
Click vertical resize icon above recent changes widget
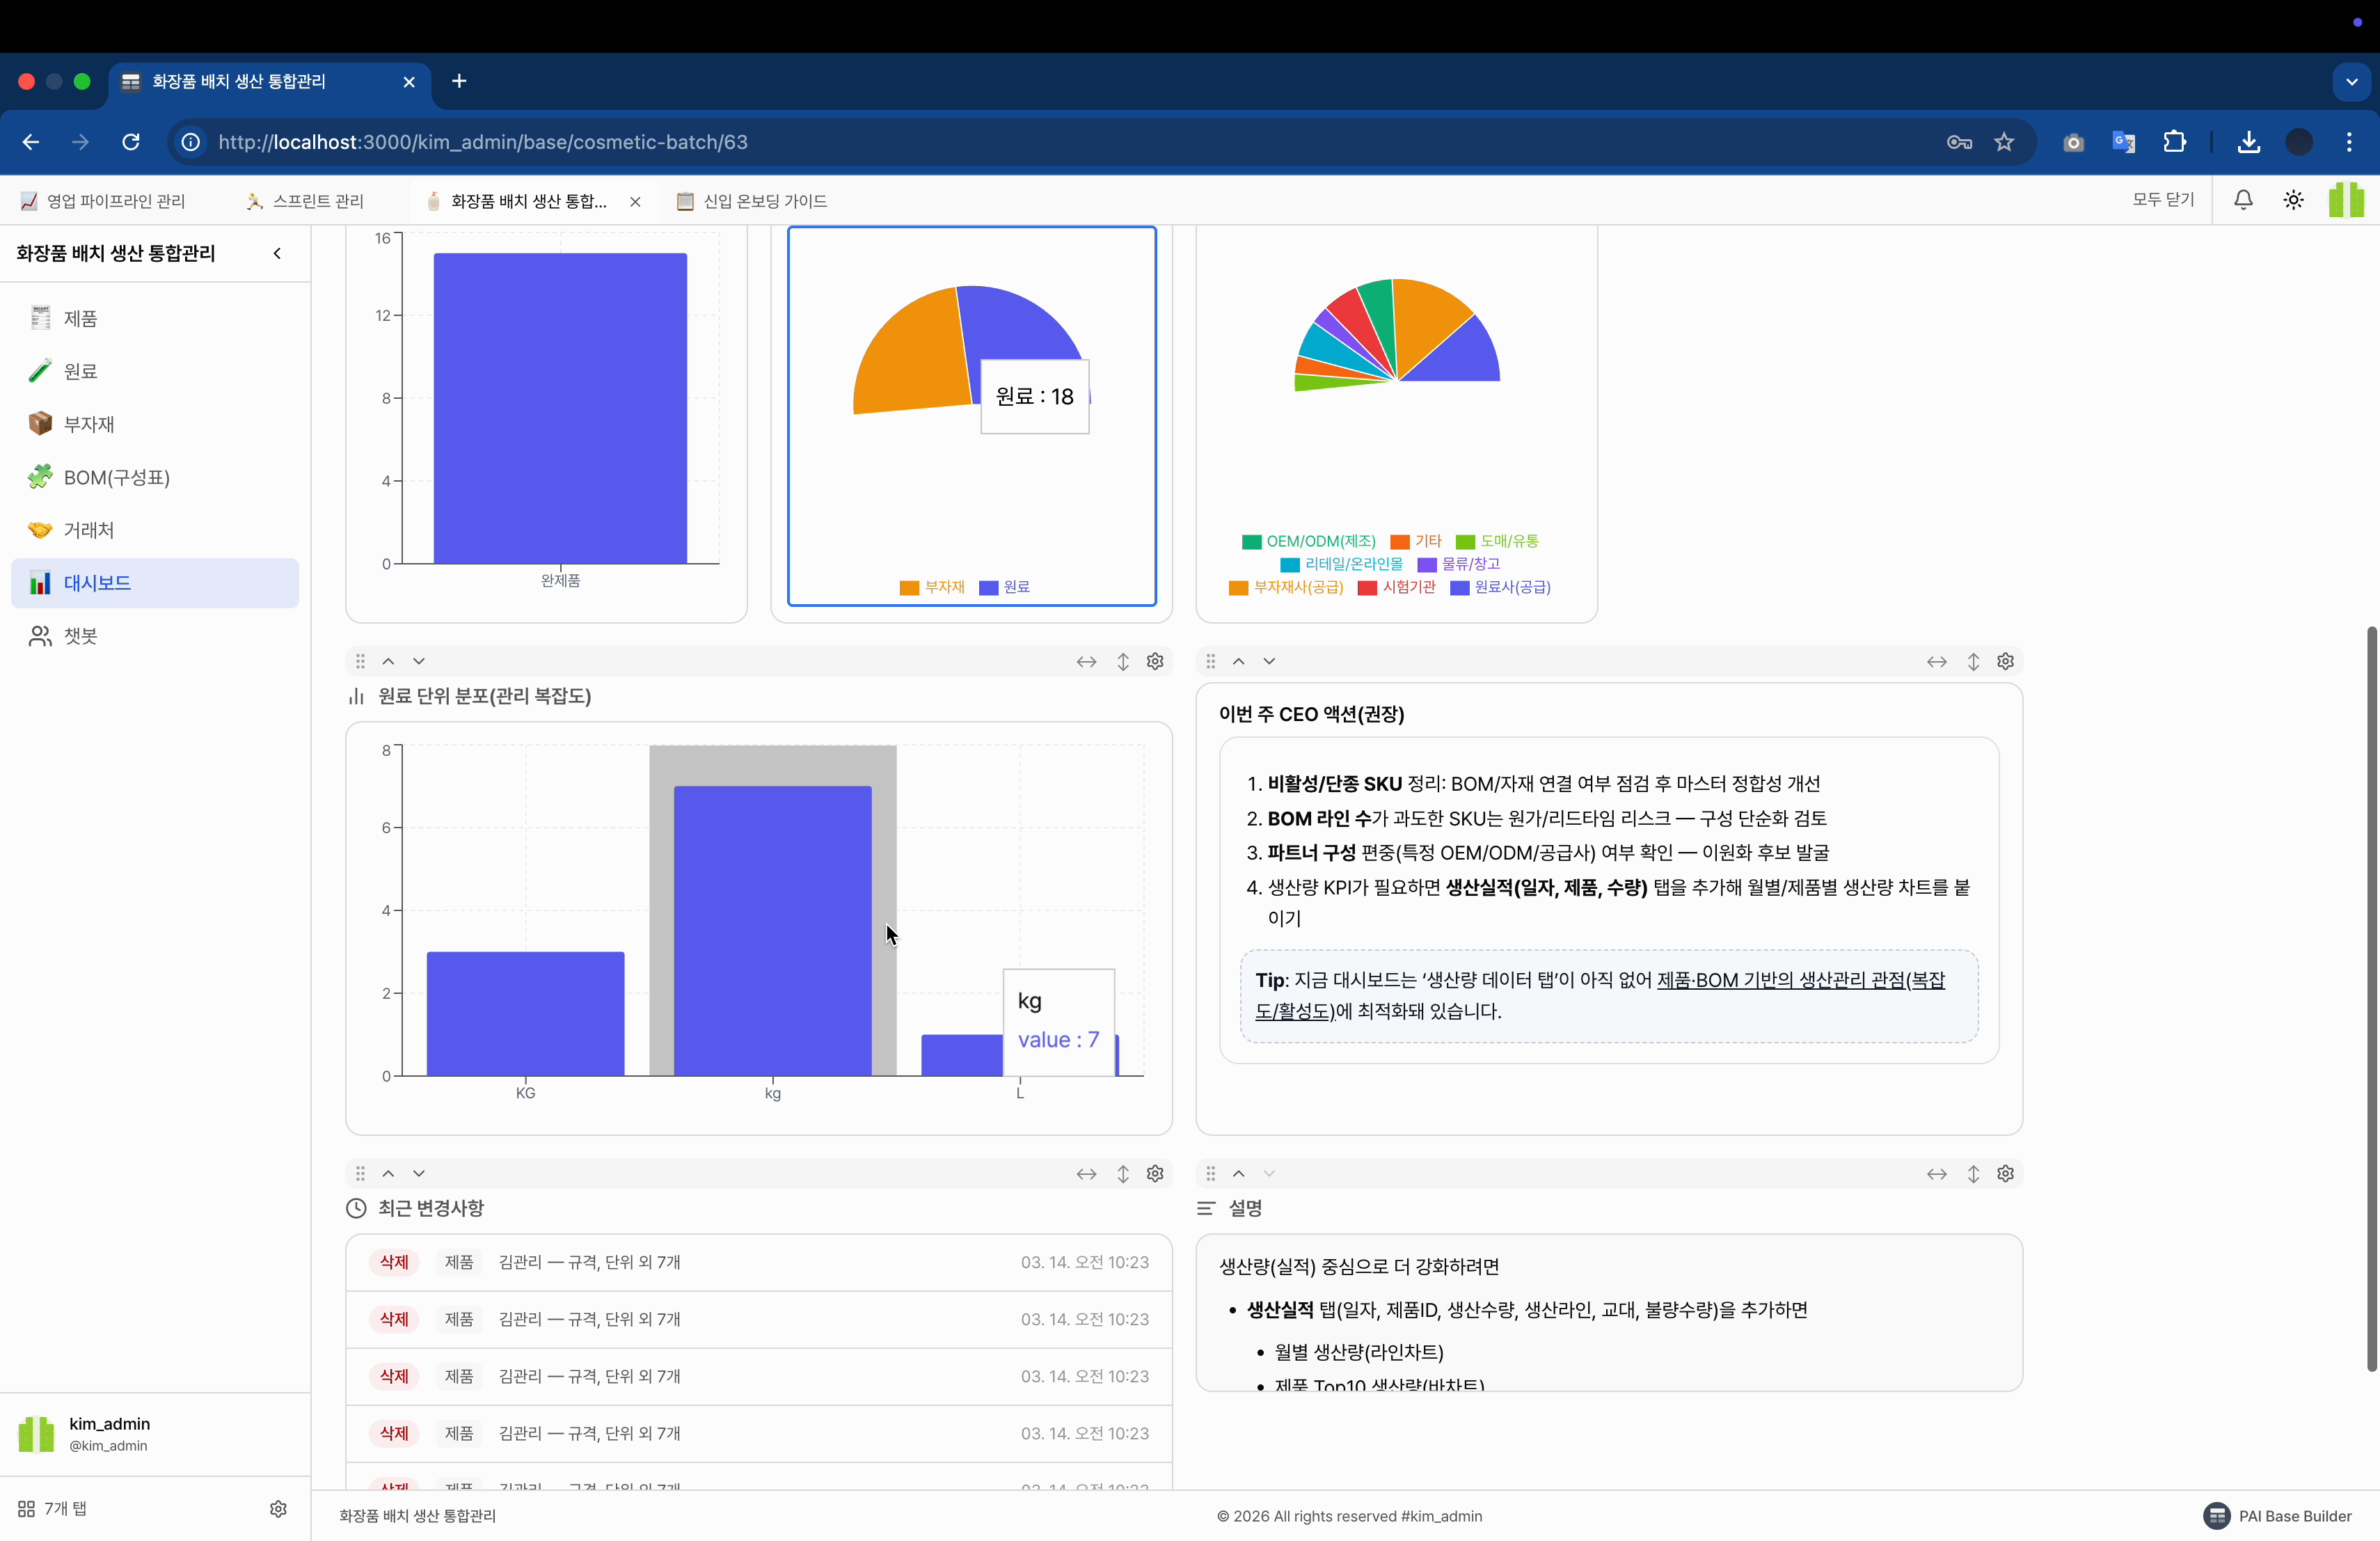[1123, 1173]
